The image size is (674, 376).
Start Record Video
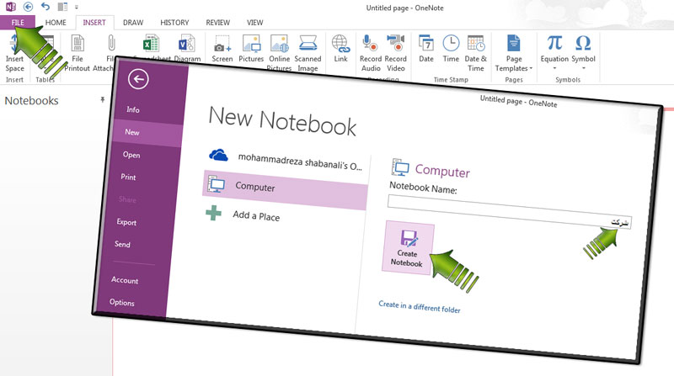coord(395,53)
